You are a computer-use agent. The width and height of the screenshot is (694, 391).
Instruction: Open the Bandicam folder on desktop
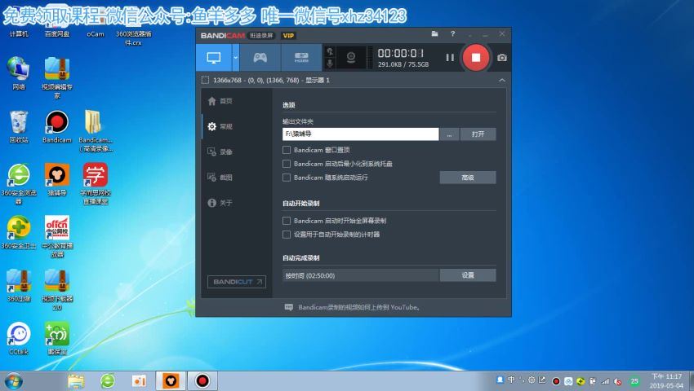(x=96, y=131)
